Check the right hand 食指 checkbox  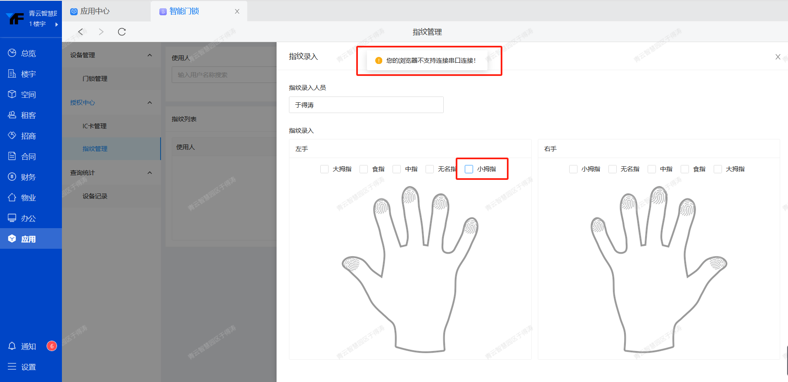pos(685,169)
